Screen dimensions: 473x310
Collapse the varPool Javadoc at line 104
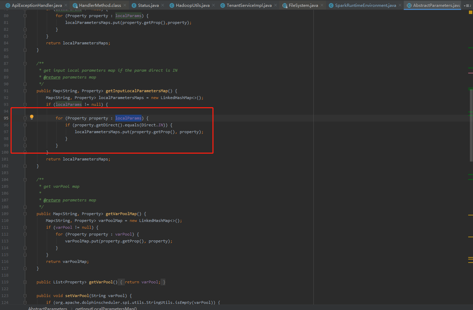point(25,180)
